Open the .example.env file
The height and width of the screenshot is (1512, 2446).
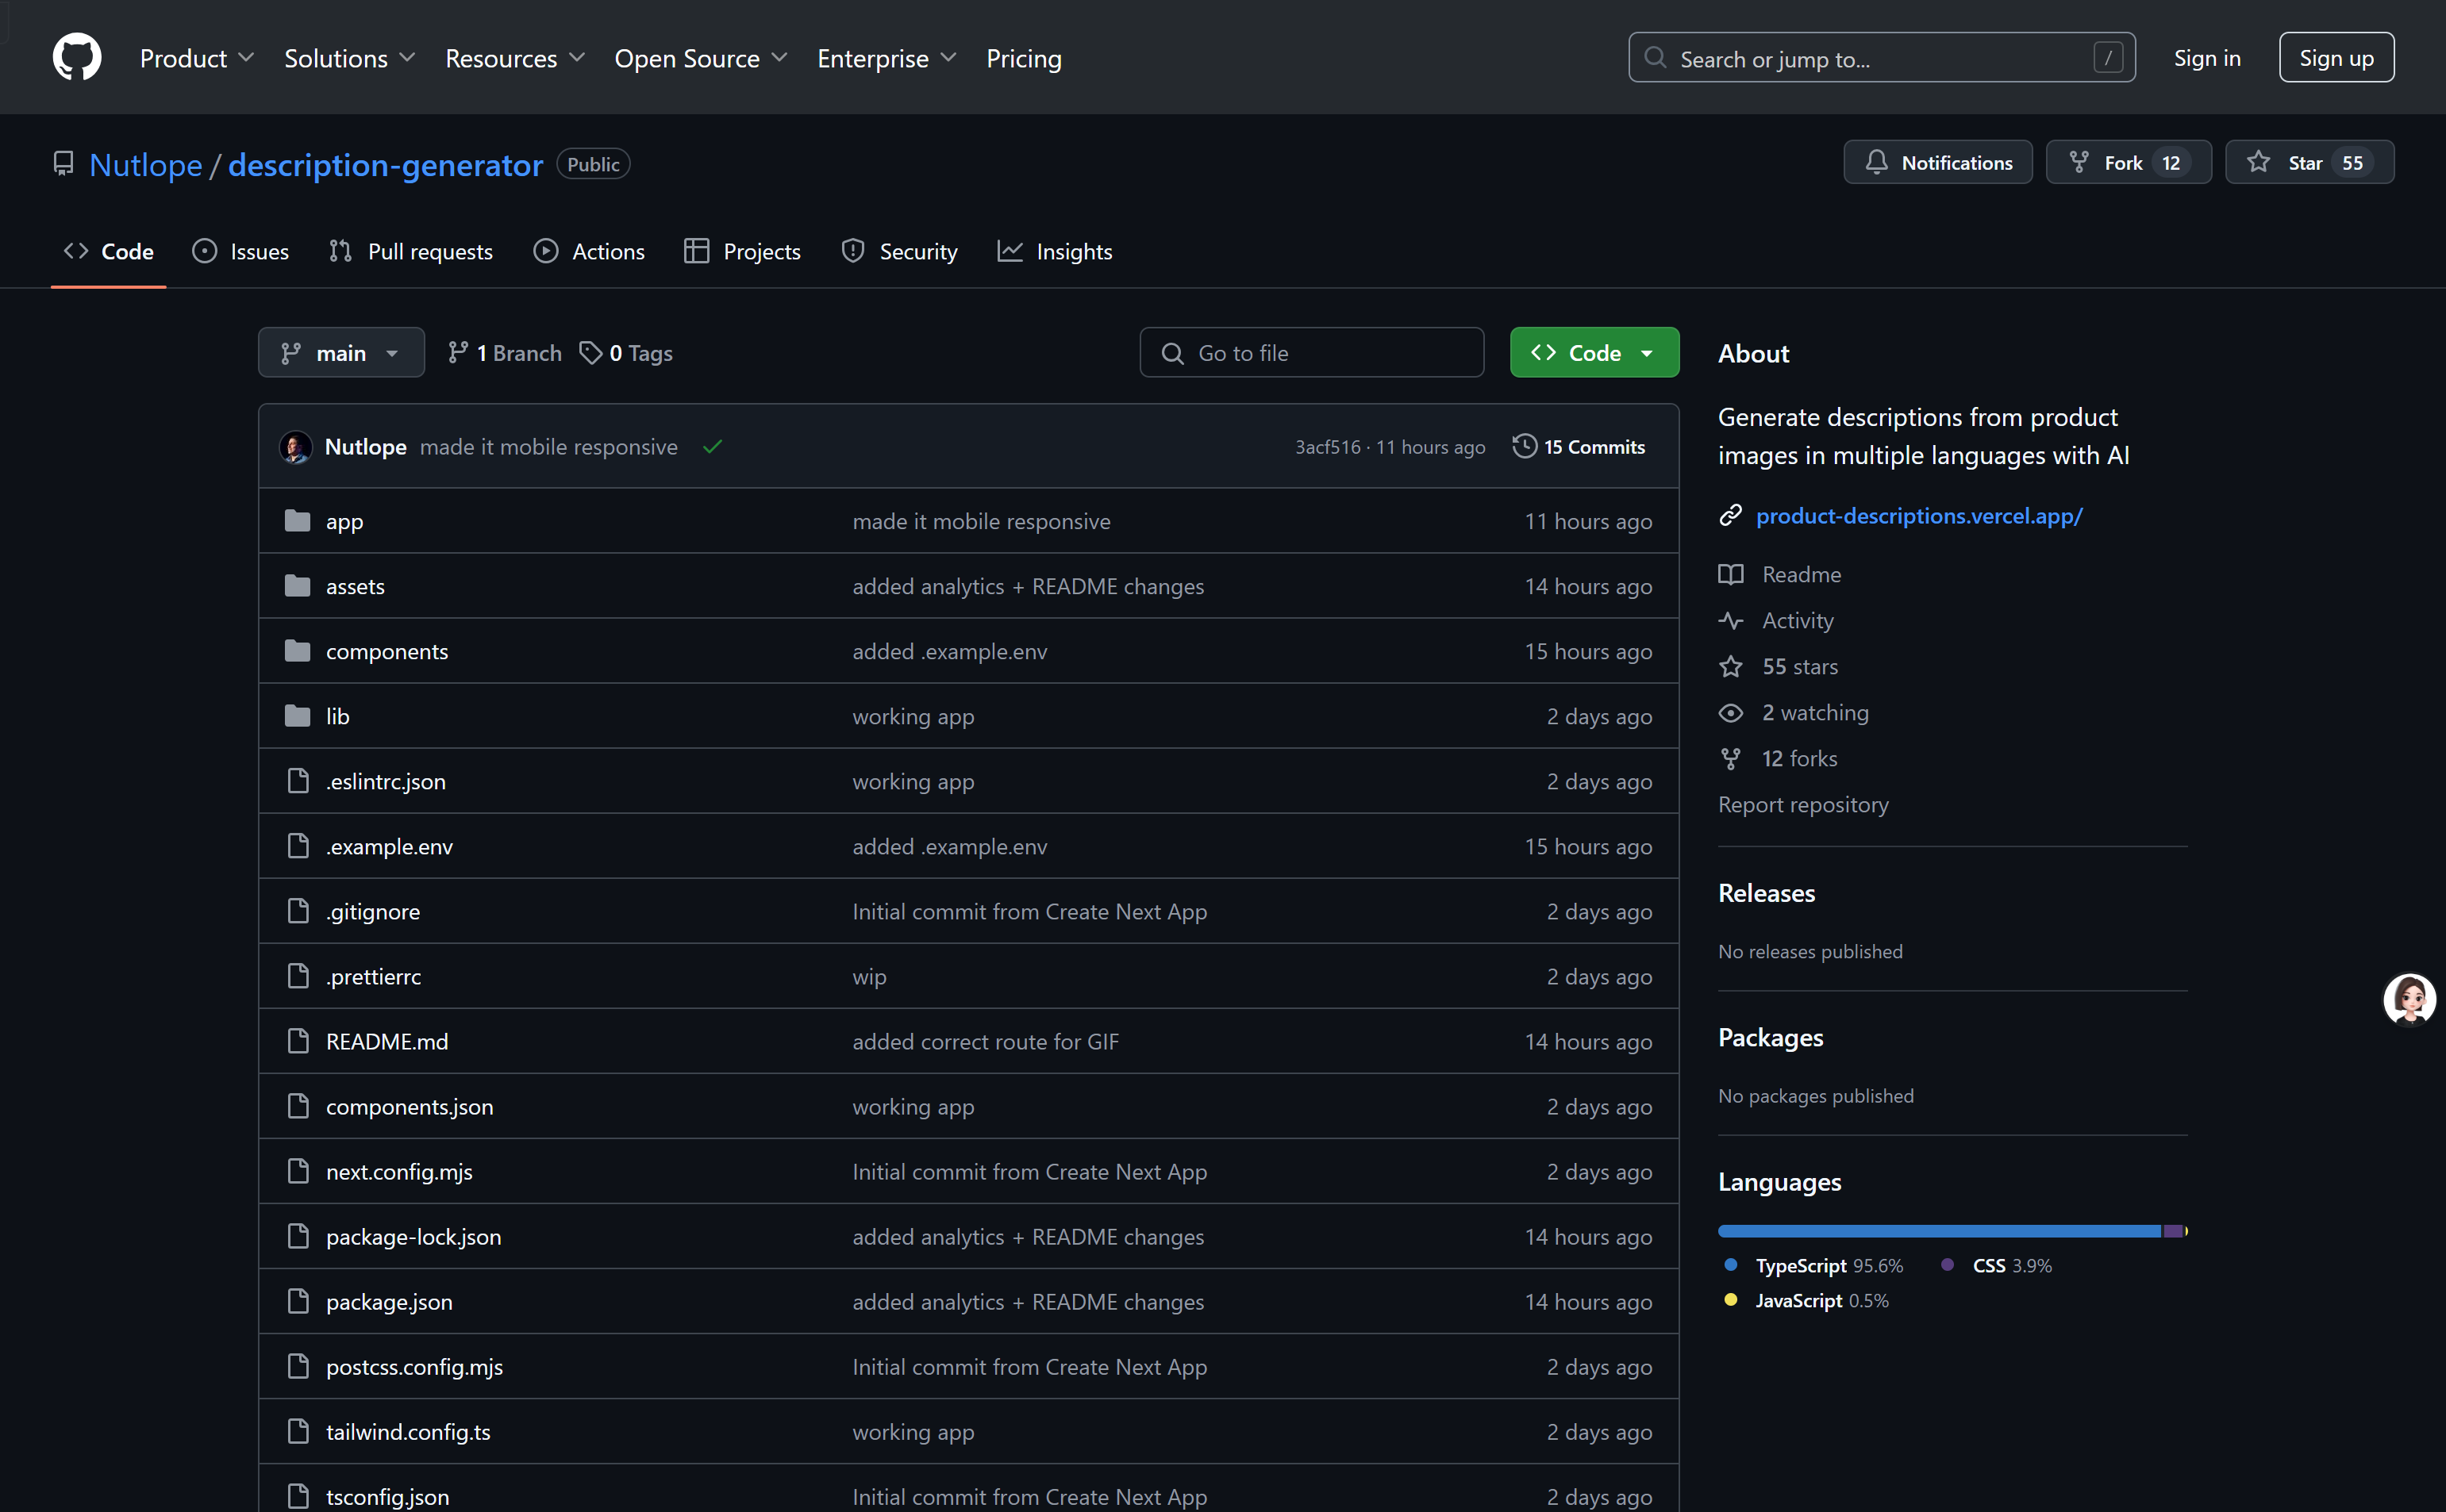click(388, 846)
